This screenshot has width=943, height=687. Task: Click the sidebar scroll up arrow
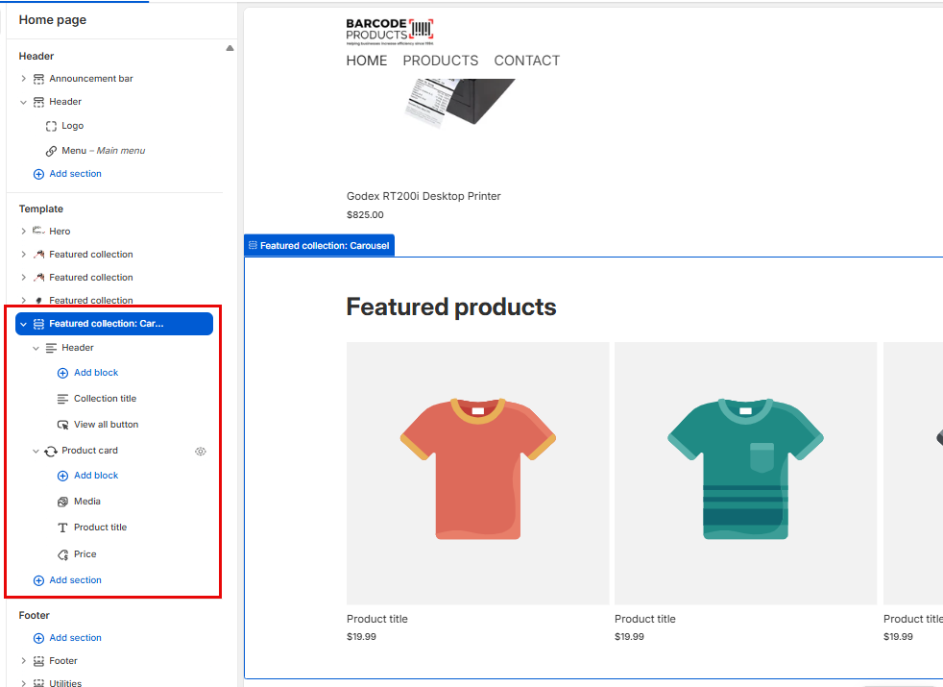point(230,48)
